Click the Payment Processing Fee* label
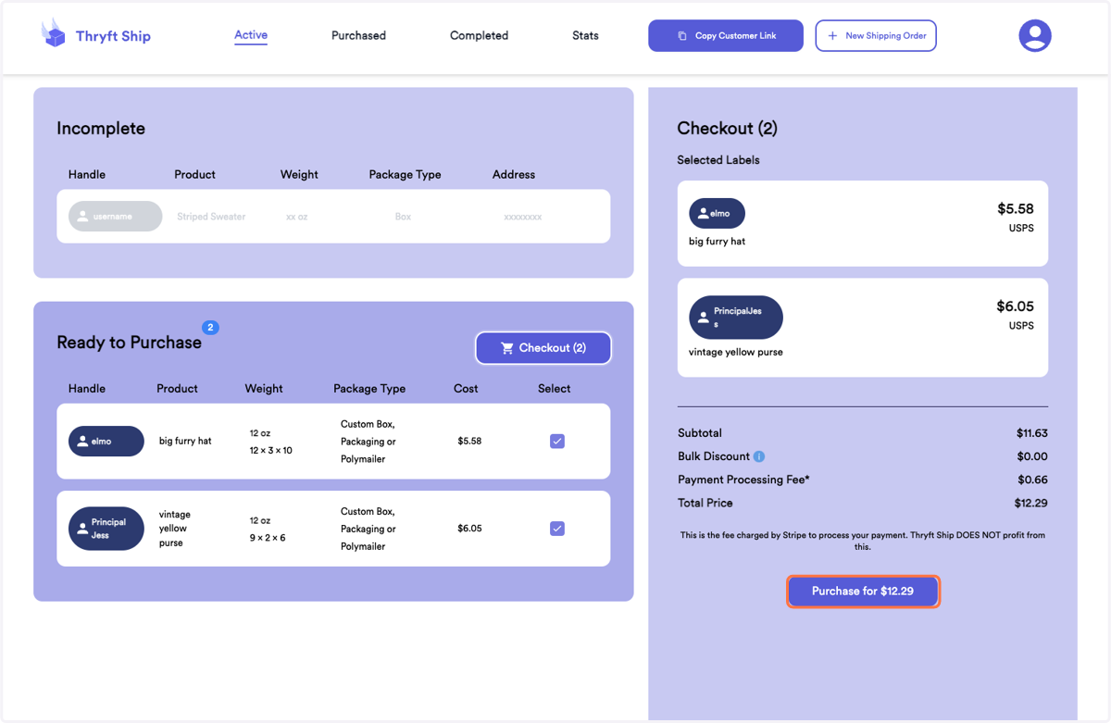The height and width of the screenshot is (723, 1111). [x=743, y=480]
